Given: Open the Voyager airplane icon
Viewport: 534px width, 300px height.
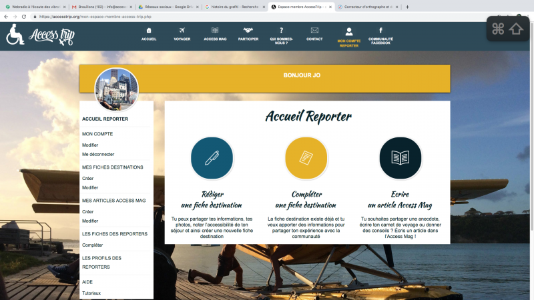Looking at the screenshot, I should pyautogui.click(x=182, y=31).
